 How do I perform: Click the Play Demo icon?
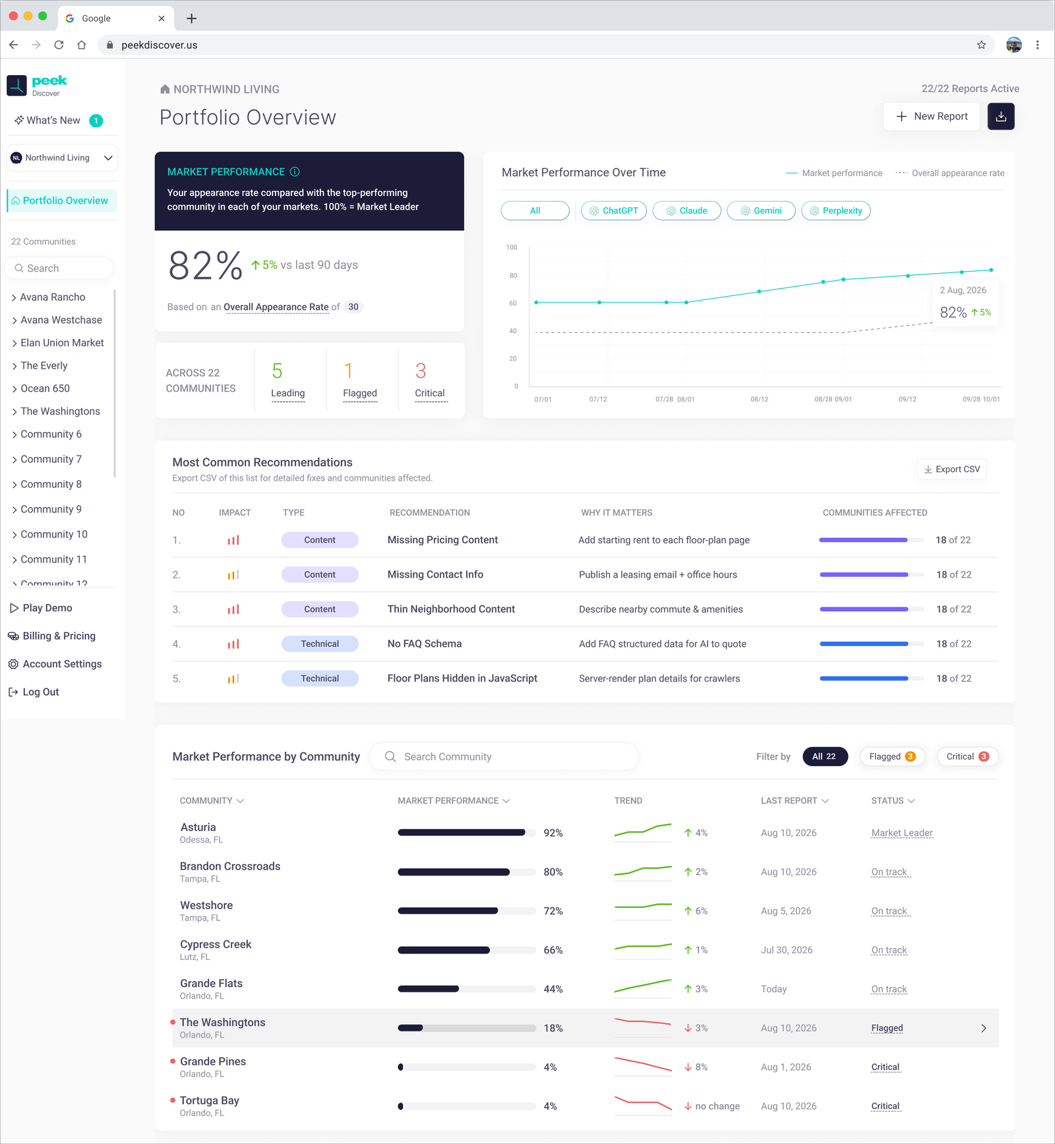[x=14, y=608]
